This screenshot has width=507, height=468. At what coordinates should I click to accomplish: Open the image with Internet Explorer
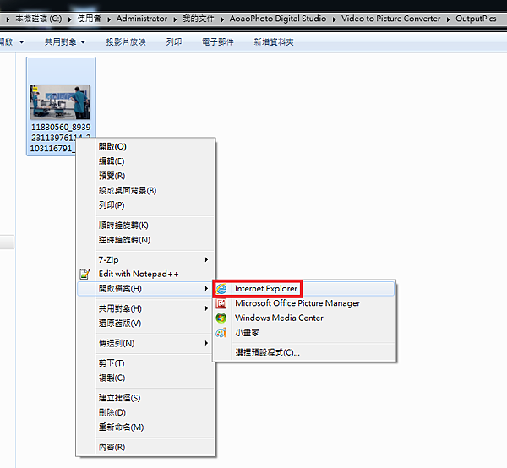pos(303,289)
